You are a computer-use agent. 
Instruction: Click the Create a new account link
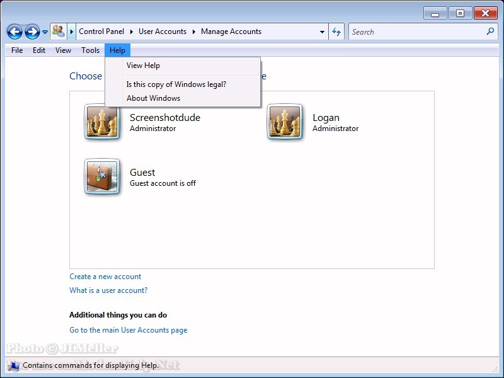[x=105, y=277]
